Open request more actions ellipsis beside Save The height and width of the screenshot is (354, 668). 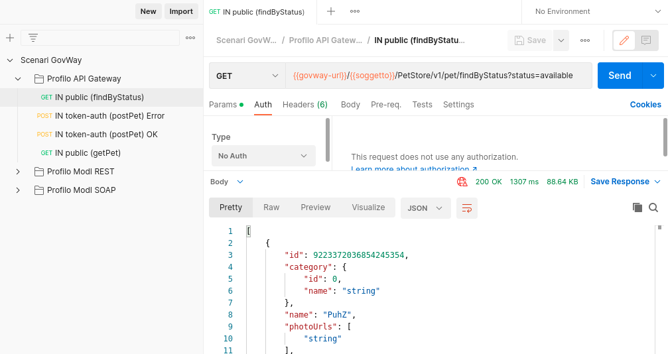tap(585, 40)
